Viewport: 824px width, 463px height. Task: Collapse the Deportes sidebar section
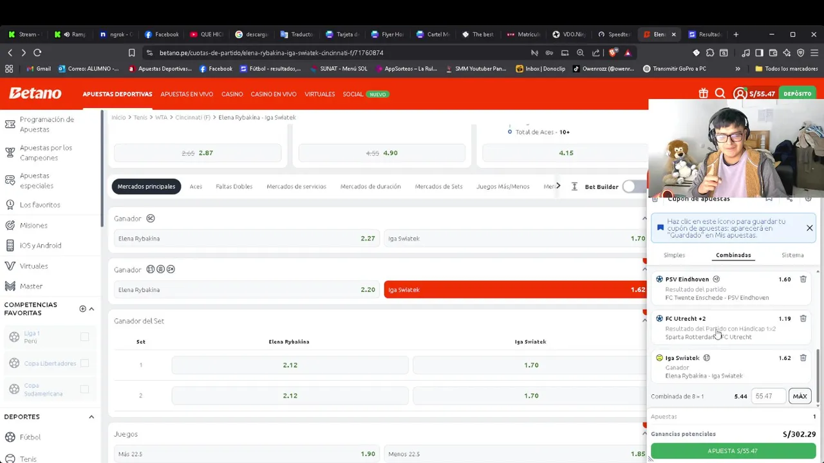click(91, 417)
